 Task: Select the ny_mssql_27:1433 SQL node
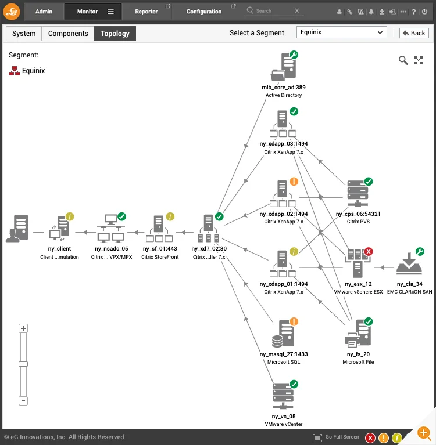283,334
